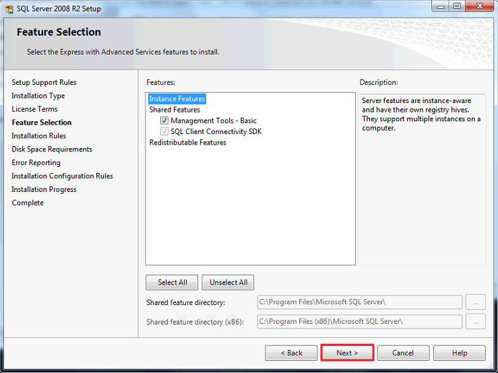Select the Feature Selection step
The height and width of the screenshot is (373, 498).
pyautogui.click(x=42, y=123)
